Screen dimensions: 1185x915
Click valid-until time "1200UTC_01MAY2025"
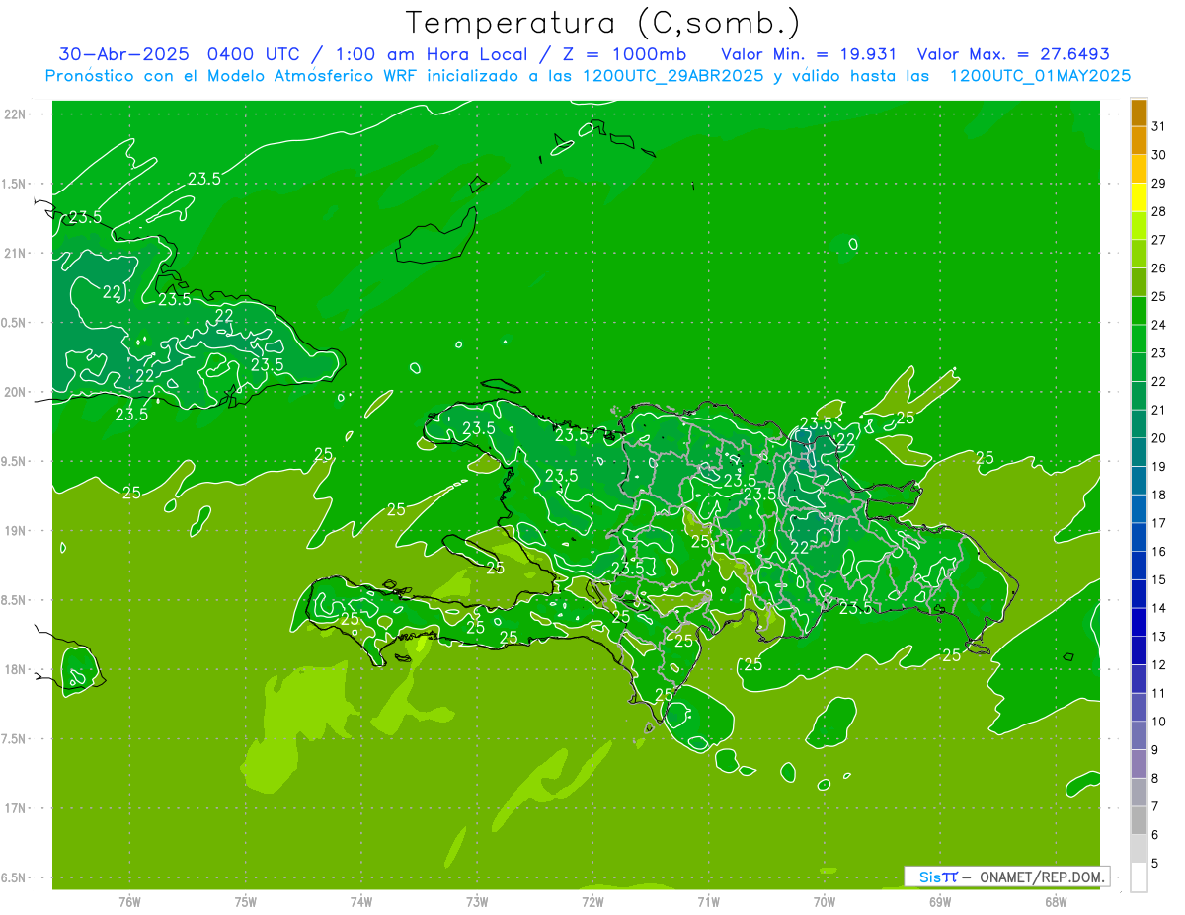[x=1040, y=76]
